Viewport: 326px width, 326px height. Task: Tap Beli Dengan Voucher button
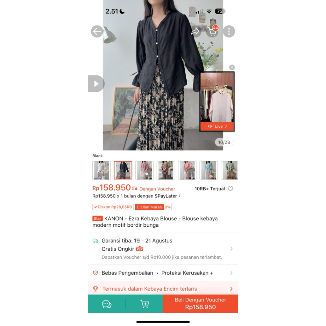[201, 304]
